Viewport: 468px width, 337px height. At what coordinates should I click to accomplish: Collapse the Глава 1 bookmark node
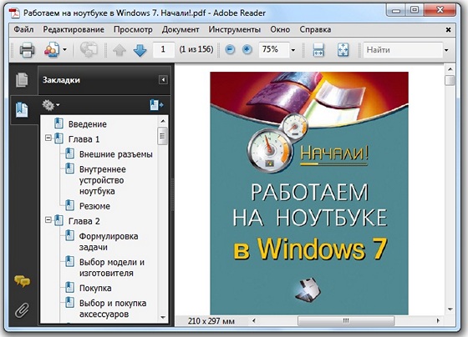(x=48, y=138)
